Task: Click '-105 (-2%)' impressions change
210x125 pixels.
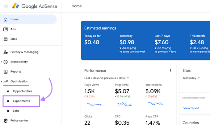Action: click(151, 96)
